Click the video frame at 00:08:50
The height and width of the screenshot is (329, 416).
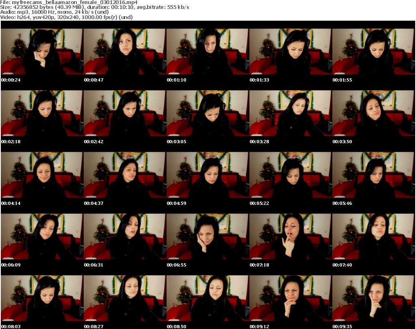point(208,298)
